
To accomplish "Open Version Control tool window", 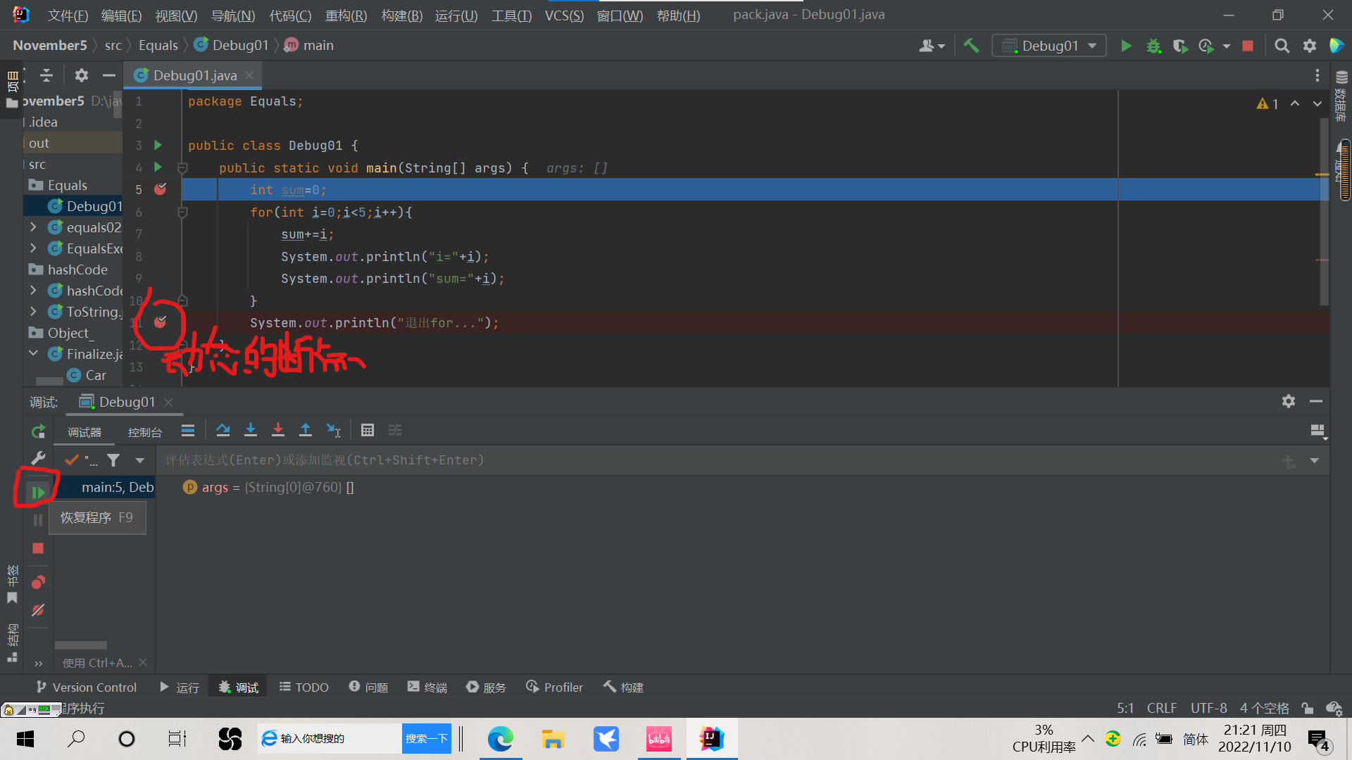I will [87, 687].
